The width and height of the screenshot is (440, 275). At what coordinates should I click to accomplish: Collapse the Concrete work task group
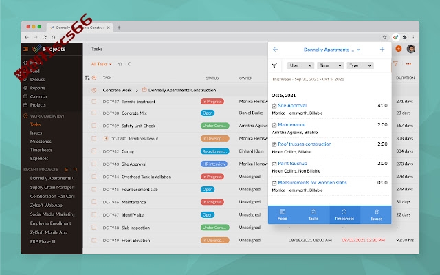94,90
